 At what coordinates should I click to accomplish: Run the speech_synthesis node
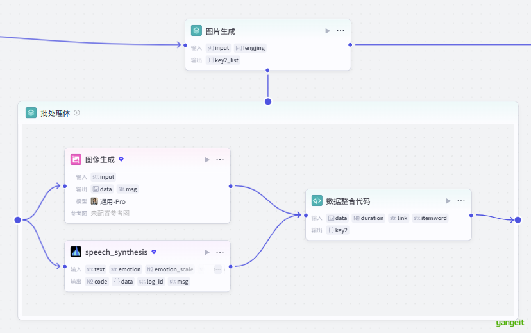click(x=206, y=252)
